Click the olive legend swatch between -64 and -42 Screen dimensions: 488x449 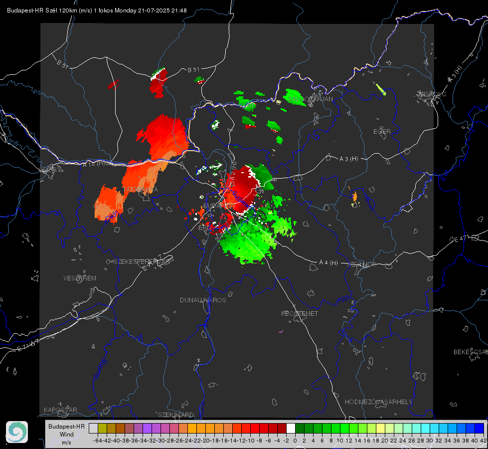point(102,428)
